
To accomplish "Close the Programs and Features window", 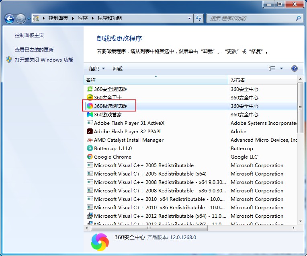I will [x=295, y=4].
